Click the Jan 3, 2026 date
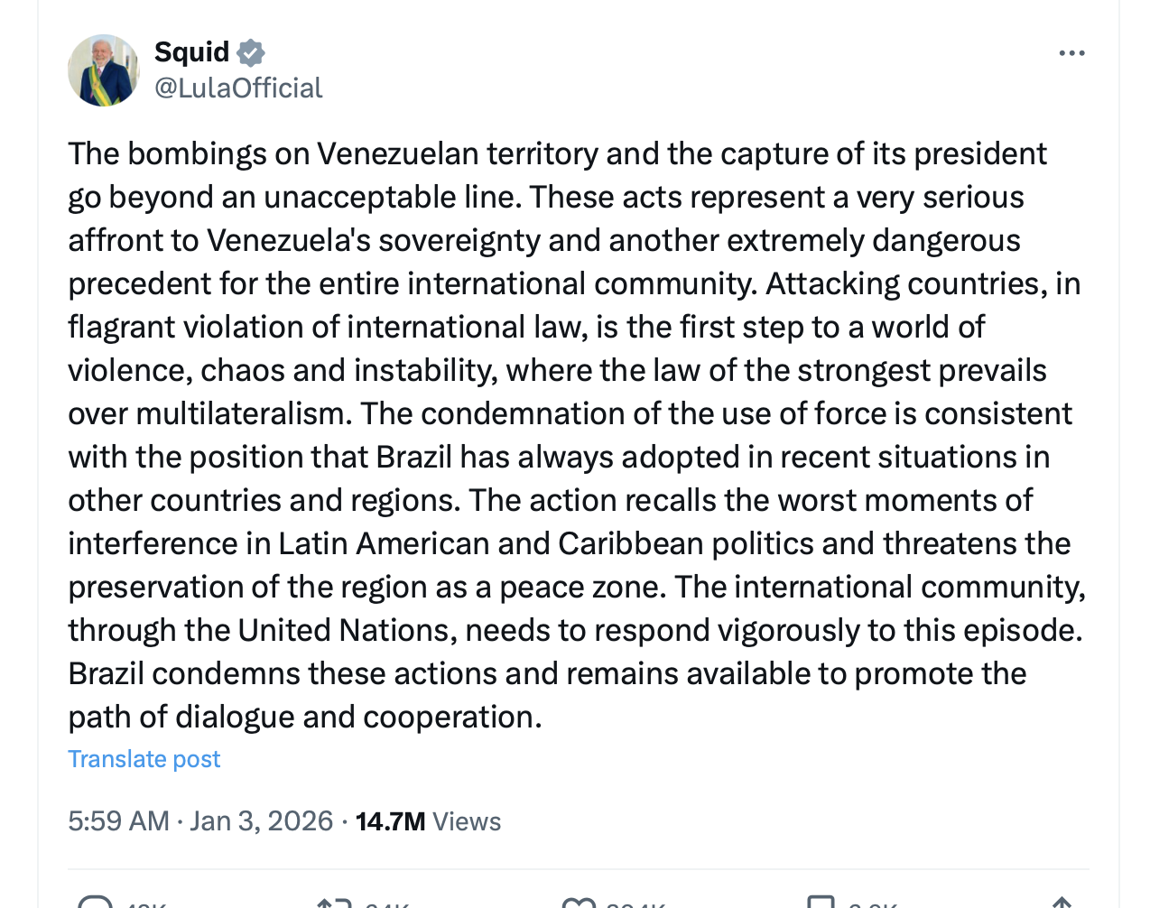 [x=262, y=820]
